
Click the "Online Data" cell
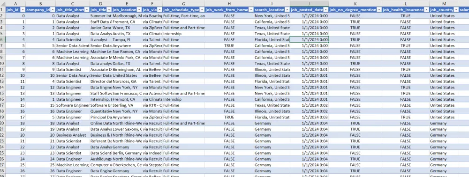point(101,123)
